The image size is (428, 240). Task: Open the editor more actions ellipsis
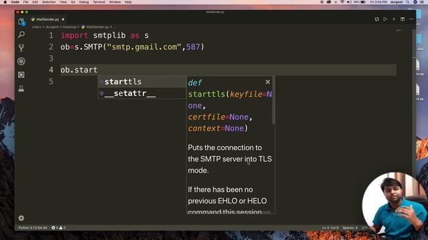pyautogui.click(x=411, y=19)
